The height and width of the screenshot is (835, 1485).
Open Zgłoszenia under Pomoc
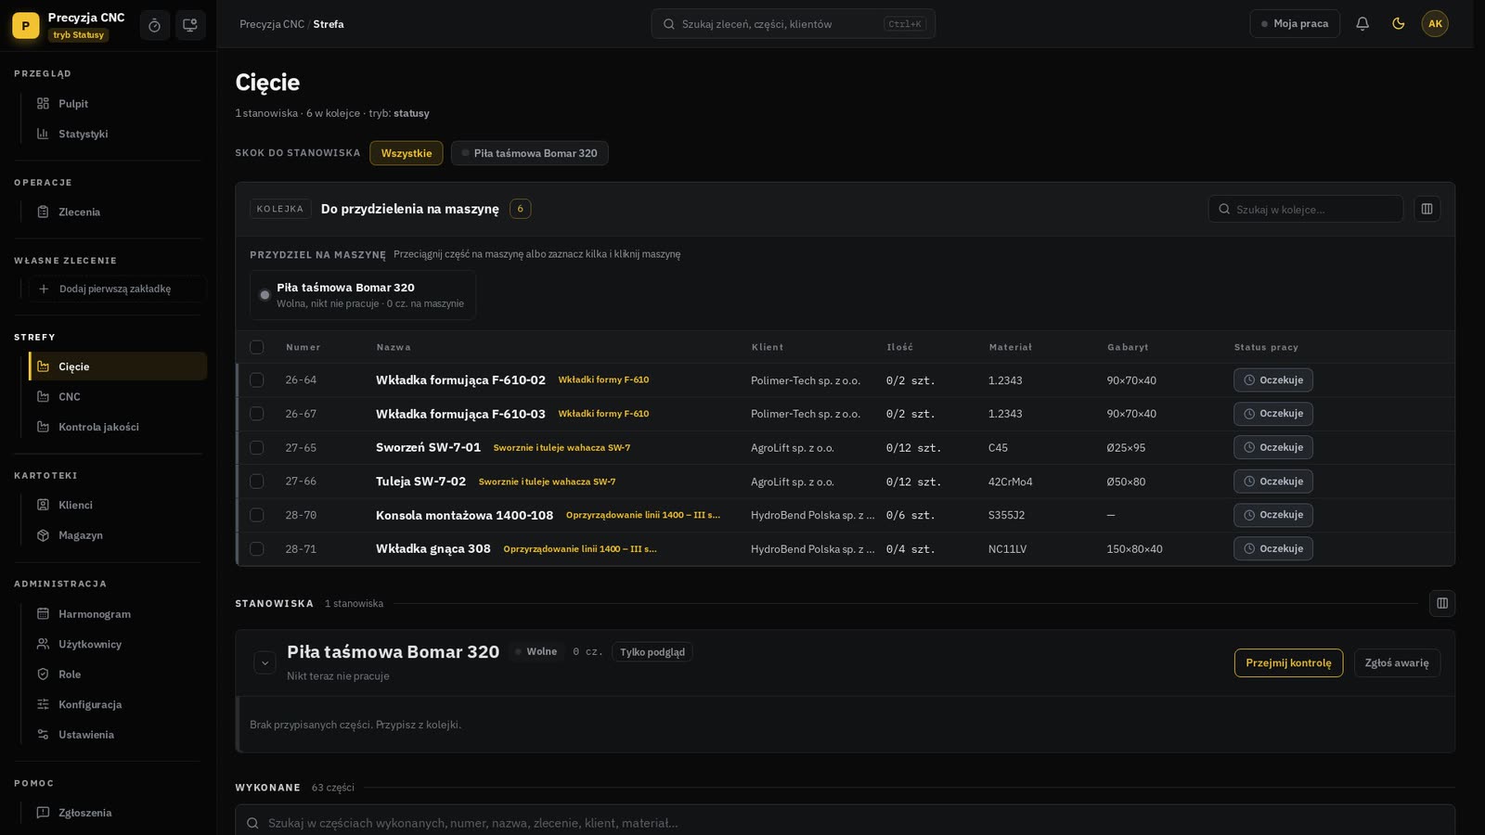(116, 813)
